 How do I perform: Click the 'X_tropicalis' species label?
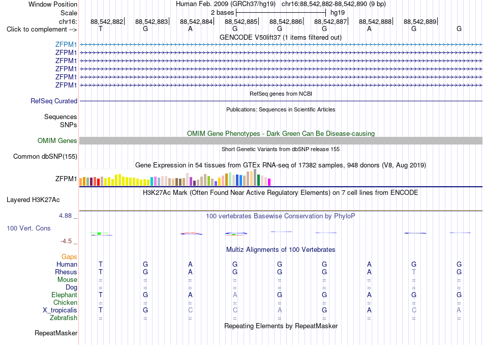point(60,310)
